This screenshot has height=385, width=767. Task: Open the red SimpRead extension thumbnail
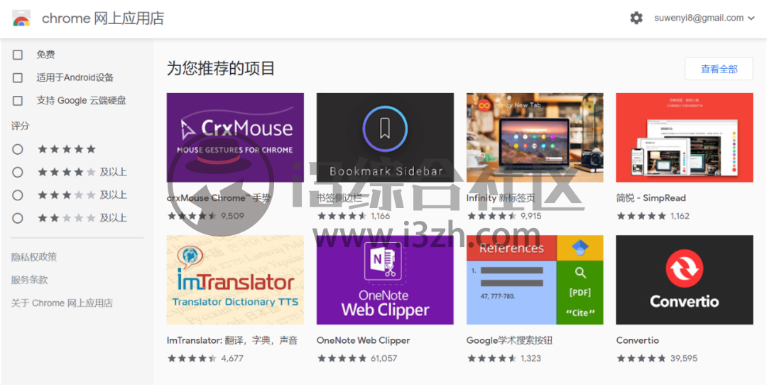click(685, 138)
